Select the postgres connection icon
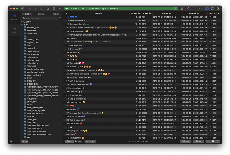The image size is (230, 155). pyautogui.click(x=14, y=16)
